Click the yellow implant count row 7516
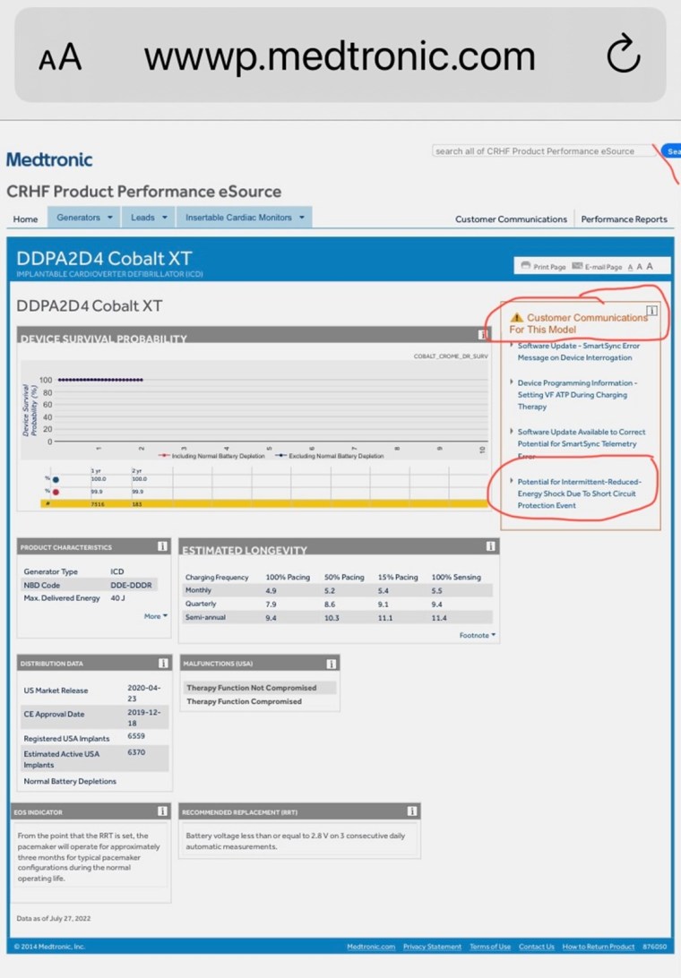Screen dimensions: 681x978 click(x=264, y=503)
